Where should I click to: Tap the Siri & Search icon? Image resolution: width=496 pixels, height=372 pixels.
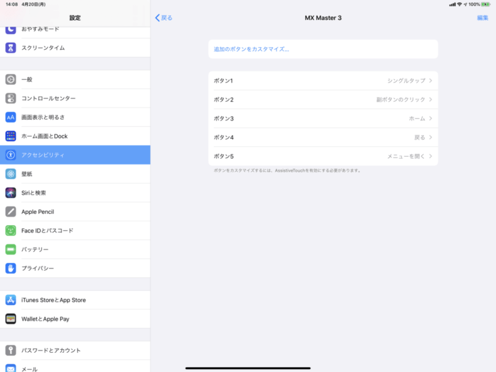(x=11, y=193)
